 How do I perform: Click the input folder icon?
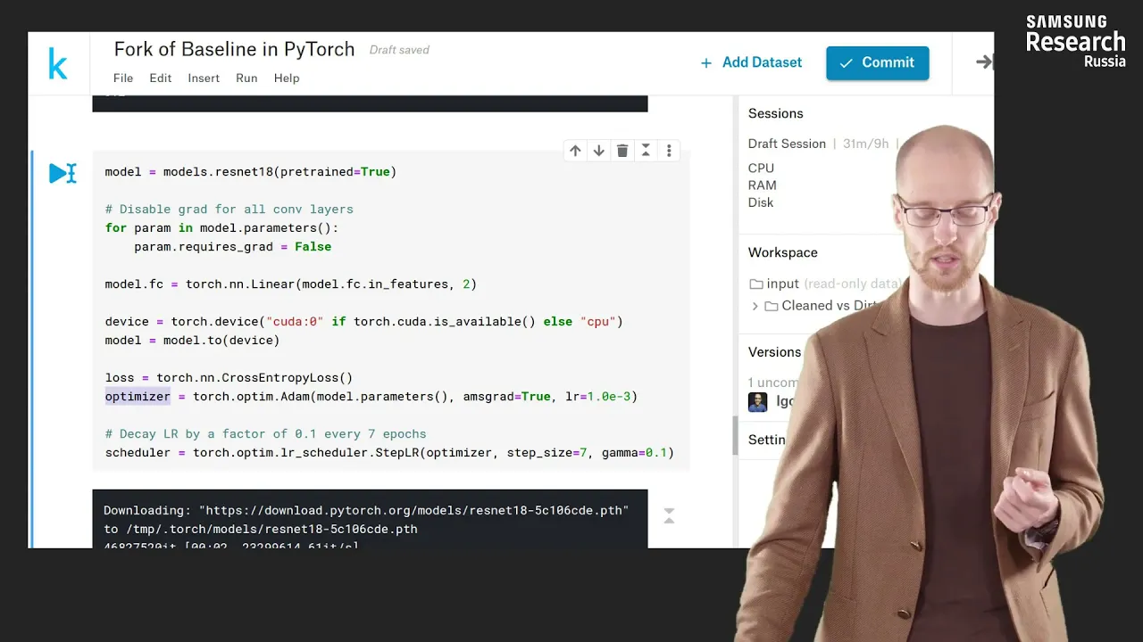pos(756,284)
